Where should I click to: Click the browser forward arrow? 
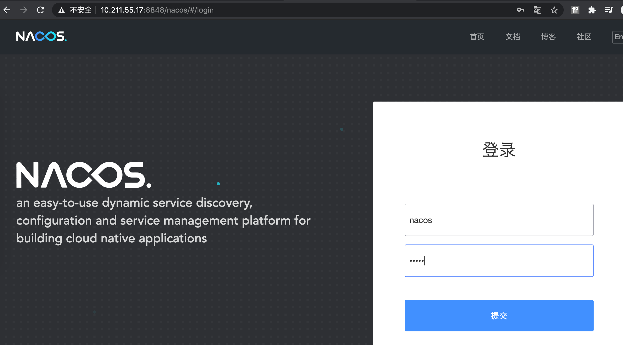coord(24,10)
